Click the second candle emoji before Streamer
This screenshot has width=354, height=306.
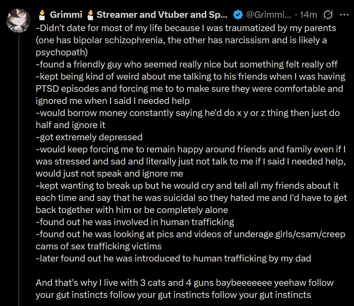click(x=90, y=15)
